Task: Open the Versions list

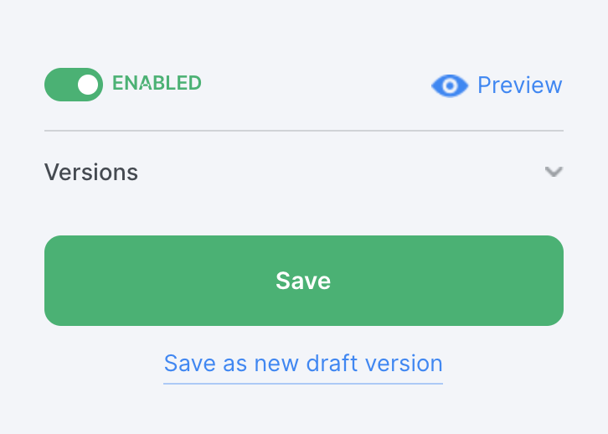Action: pos(303,172)
